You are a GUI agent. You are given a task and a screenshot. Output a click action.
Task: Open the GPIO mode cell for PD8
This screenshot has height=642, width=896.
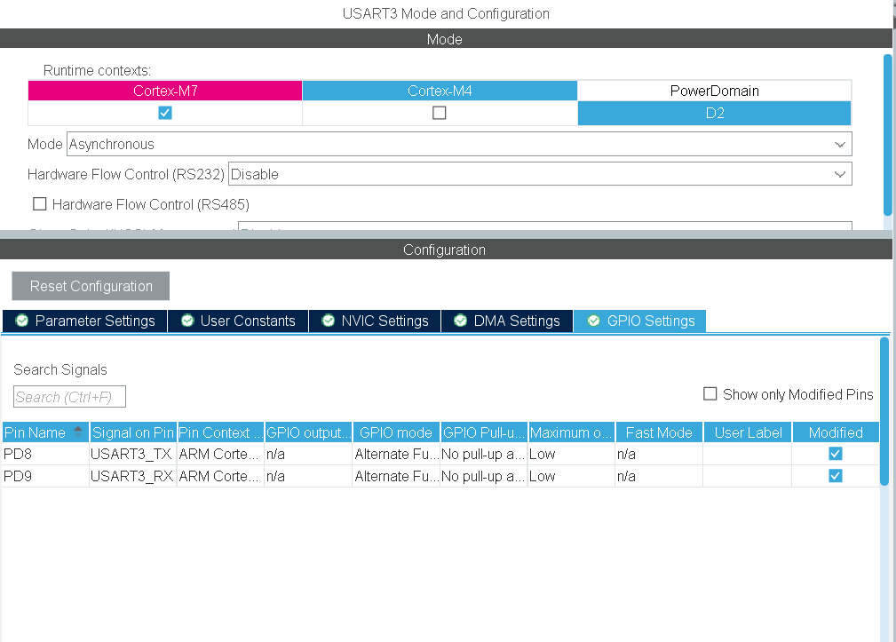(396, 454)
